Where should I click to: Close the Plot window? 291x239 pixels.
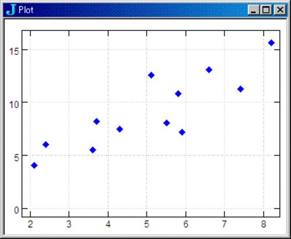[280, 10]
